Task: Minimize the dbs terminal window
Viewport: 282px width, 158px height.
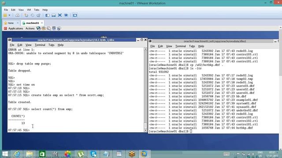Action: tap(138, 40)
